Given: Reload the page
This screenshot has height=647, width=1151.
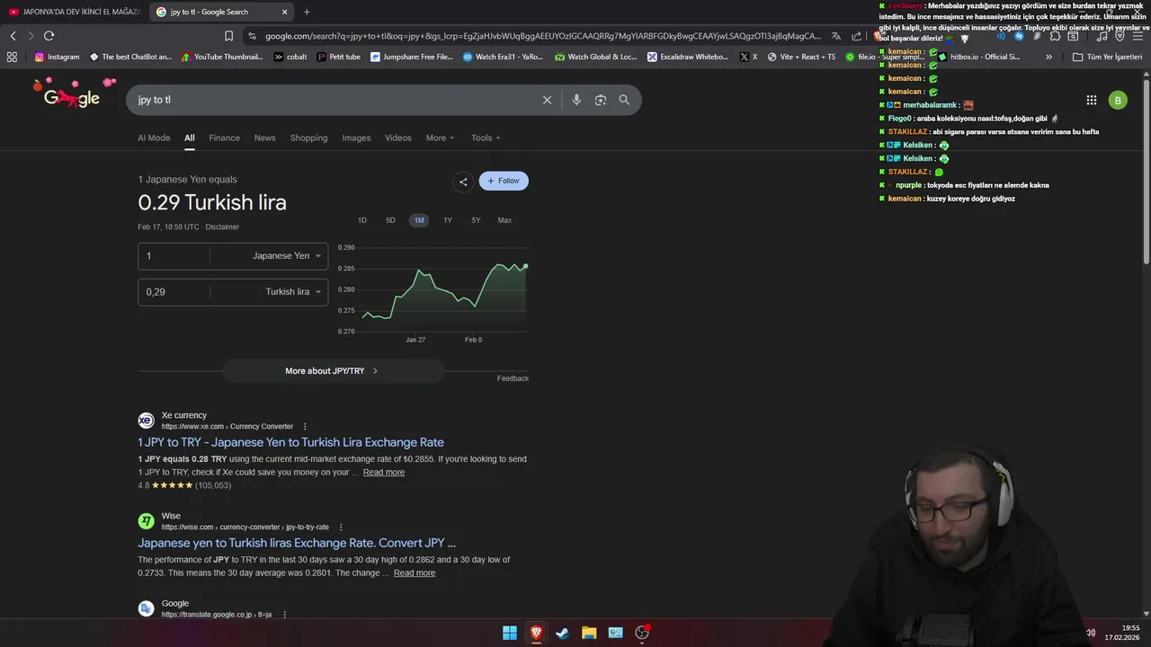Looking at the screenshot, I should pos(49,36).
